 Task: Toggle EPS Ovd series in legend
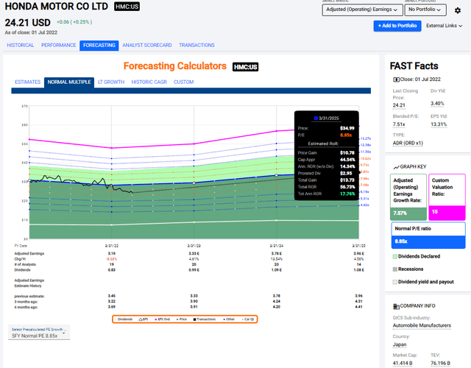click(161, 319)
